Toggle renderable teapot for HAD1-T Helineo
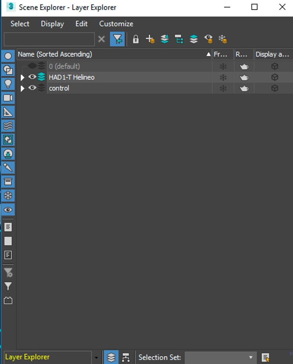The image size is (293, 364). (x=244, y=78)
